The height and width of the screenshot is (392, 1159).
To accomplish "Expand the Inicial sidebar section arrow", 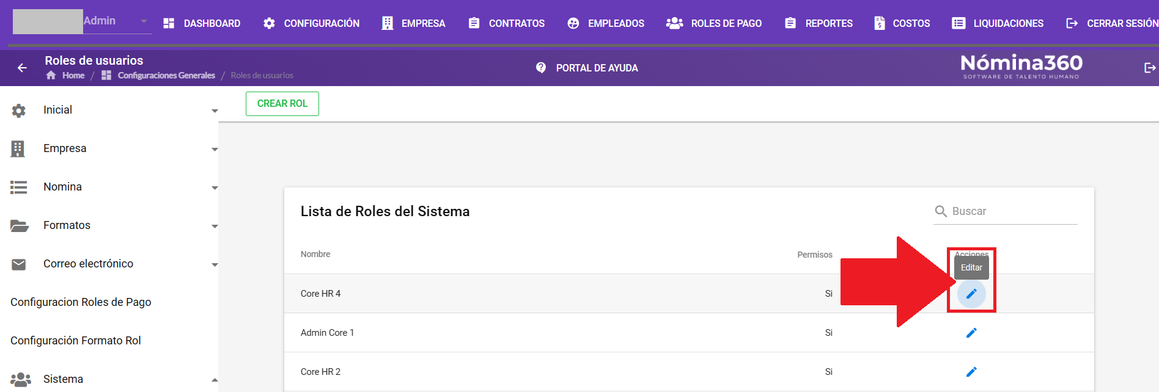I will (215, 111).
